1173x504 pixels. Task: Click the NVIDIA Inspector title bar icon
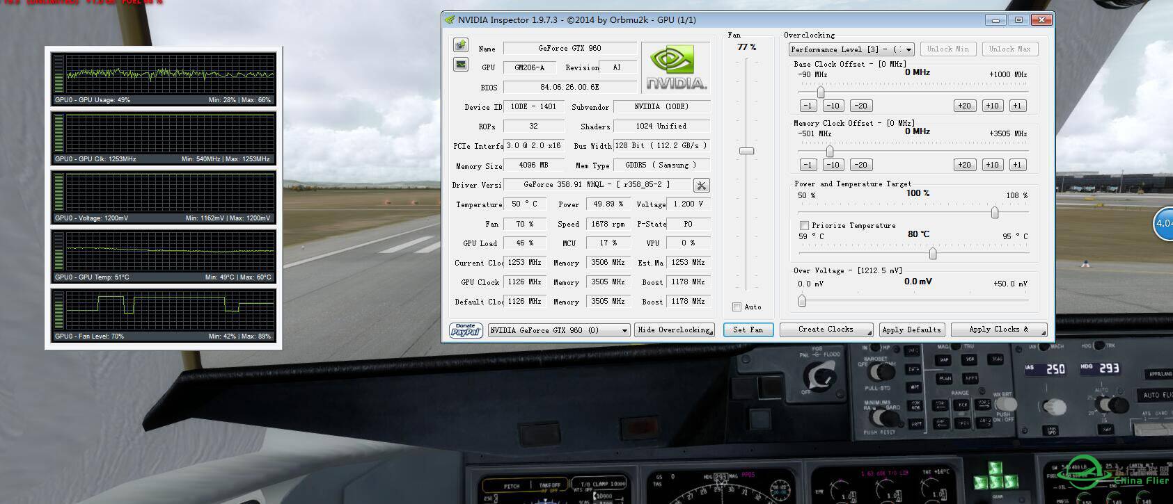point(450,19)
